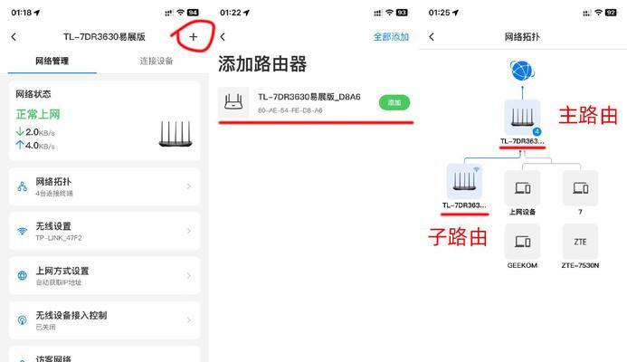Tap the device icon labeled 7
Screen dimensions: 627x362
coord(580,188)
